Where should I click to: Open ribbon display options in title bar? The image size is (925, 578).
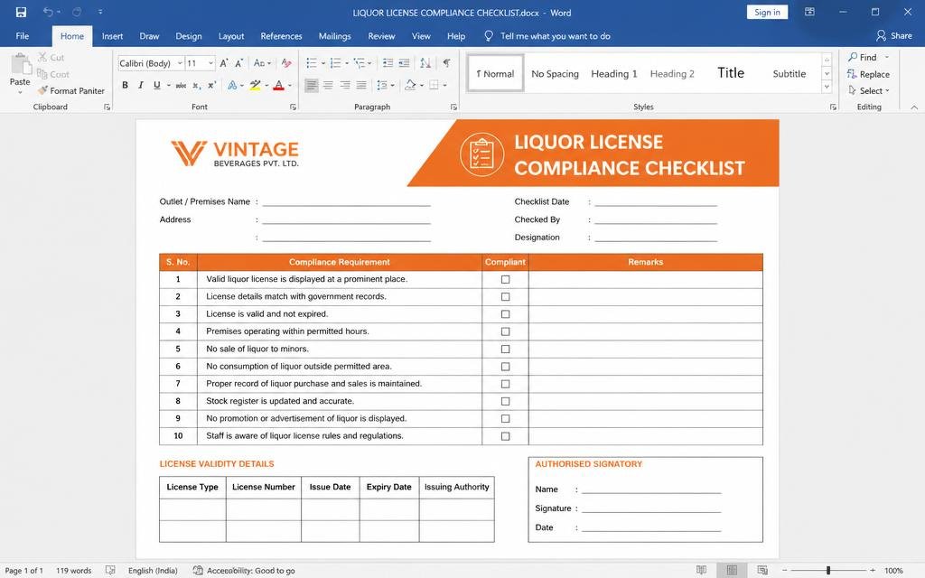pyautogui.click(x=809, y=12)
